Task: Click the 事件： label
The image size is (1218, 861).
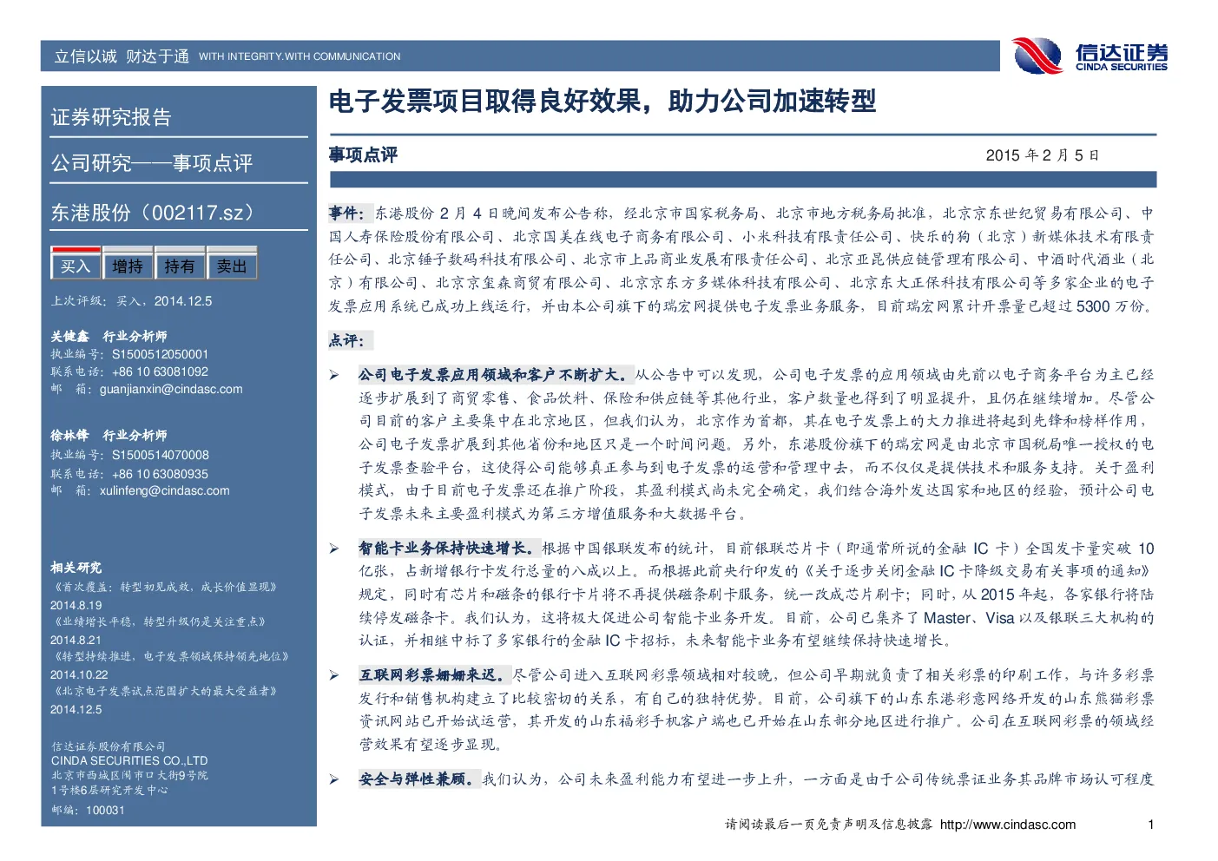Action: pyautogui.click(x=349, y=213)
